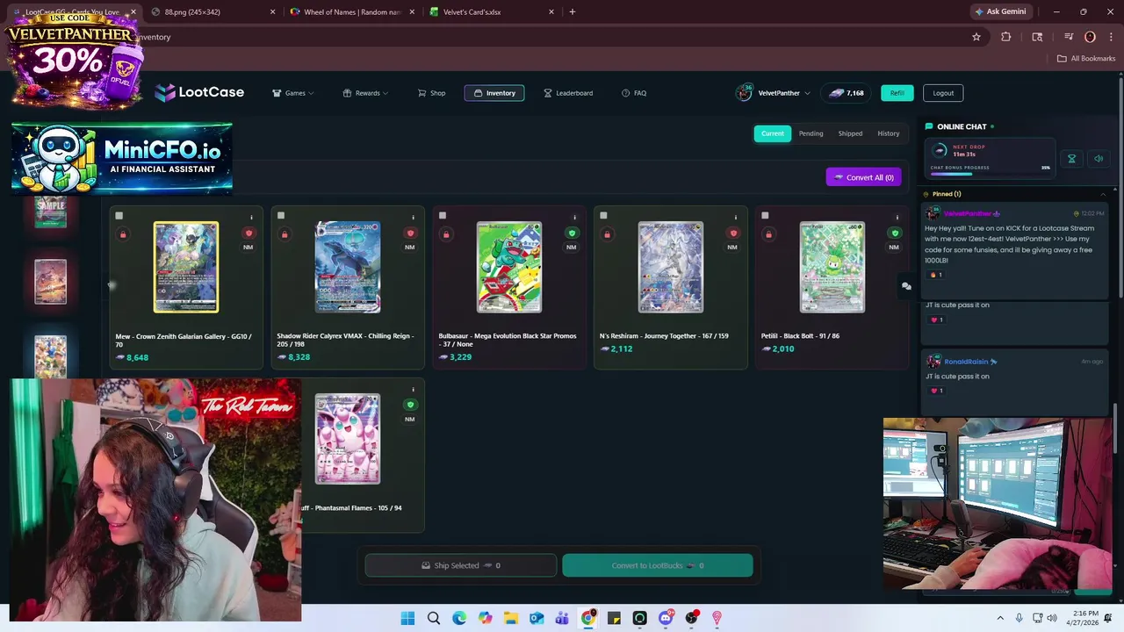Screen dimensions: 1124x632
Task: Open info for the Petilil card
Action: tap(897, 217)
